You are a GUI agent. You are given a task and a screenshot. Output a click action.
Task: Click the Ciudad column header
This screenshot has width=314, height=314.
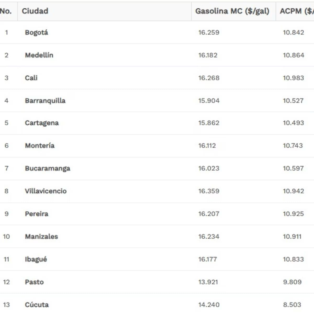click(x=35, y=11)
